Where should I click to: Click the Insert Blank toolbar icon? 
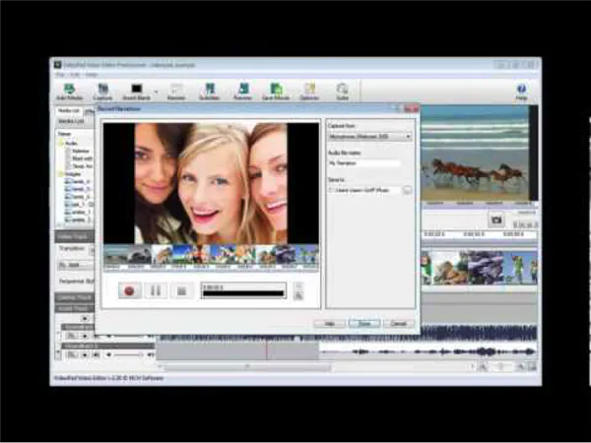click(137, 92)
